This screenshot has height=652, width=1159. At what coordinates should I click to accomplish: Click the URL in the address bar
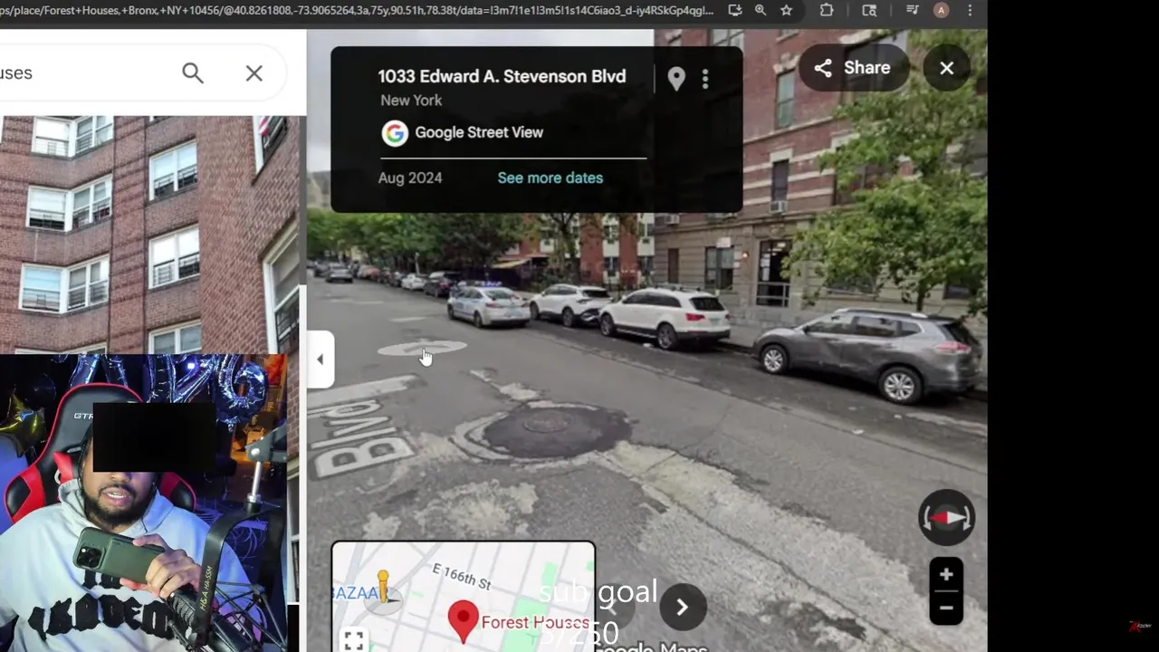coord(357,10)
